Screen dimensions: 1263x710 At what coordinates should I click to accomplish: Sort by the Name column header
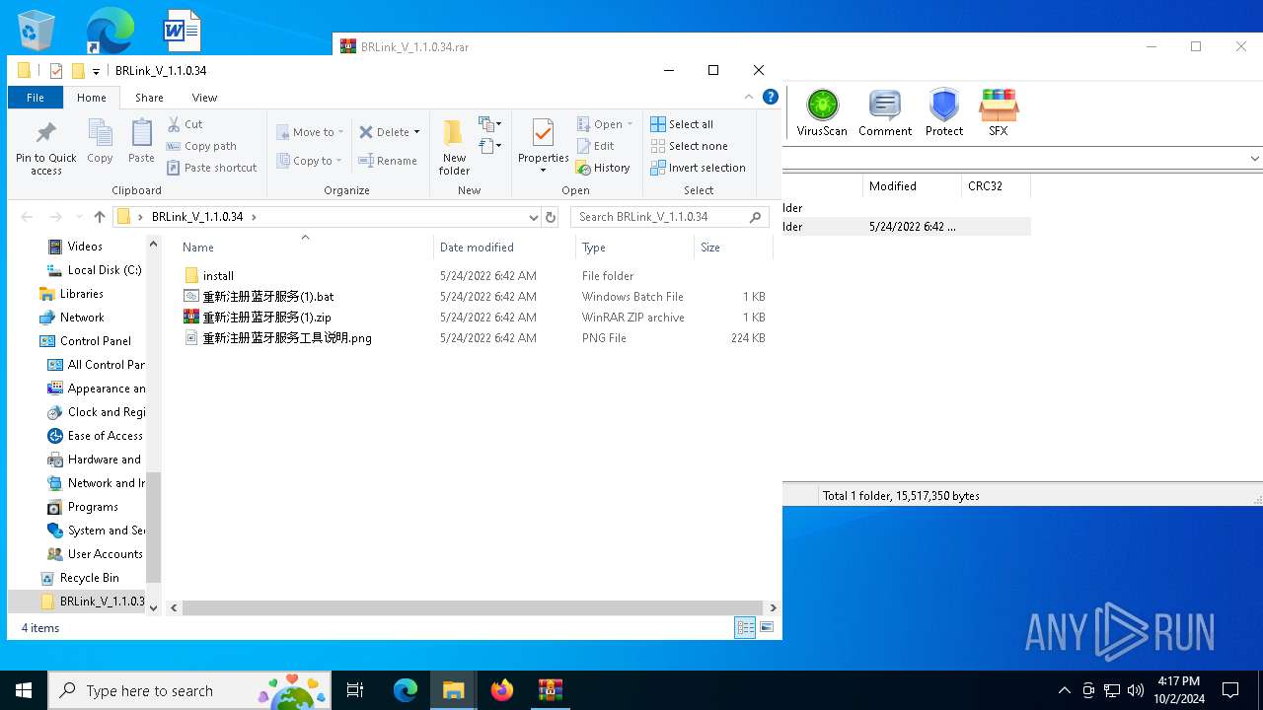(305, 248)
